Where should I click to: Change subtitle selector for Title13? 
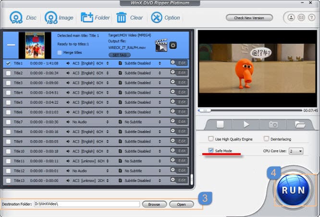[160, 181]
